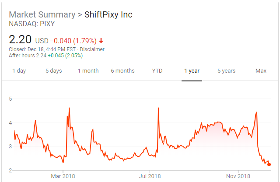Show the Max time range
This screenshot has width=280, height=182.
pyautogui.click(x=261, y=71)
